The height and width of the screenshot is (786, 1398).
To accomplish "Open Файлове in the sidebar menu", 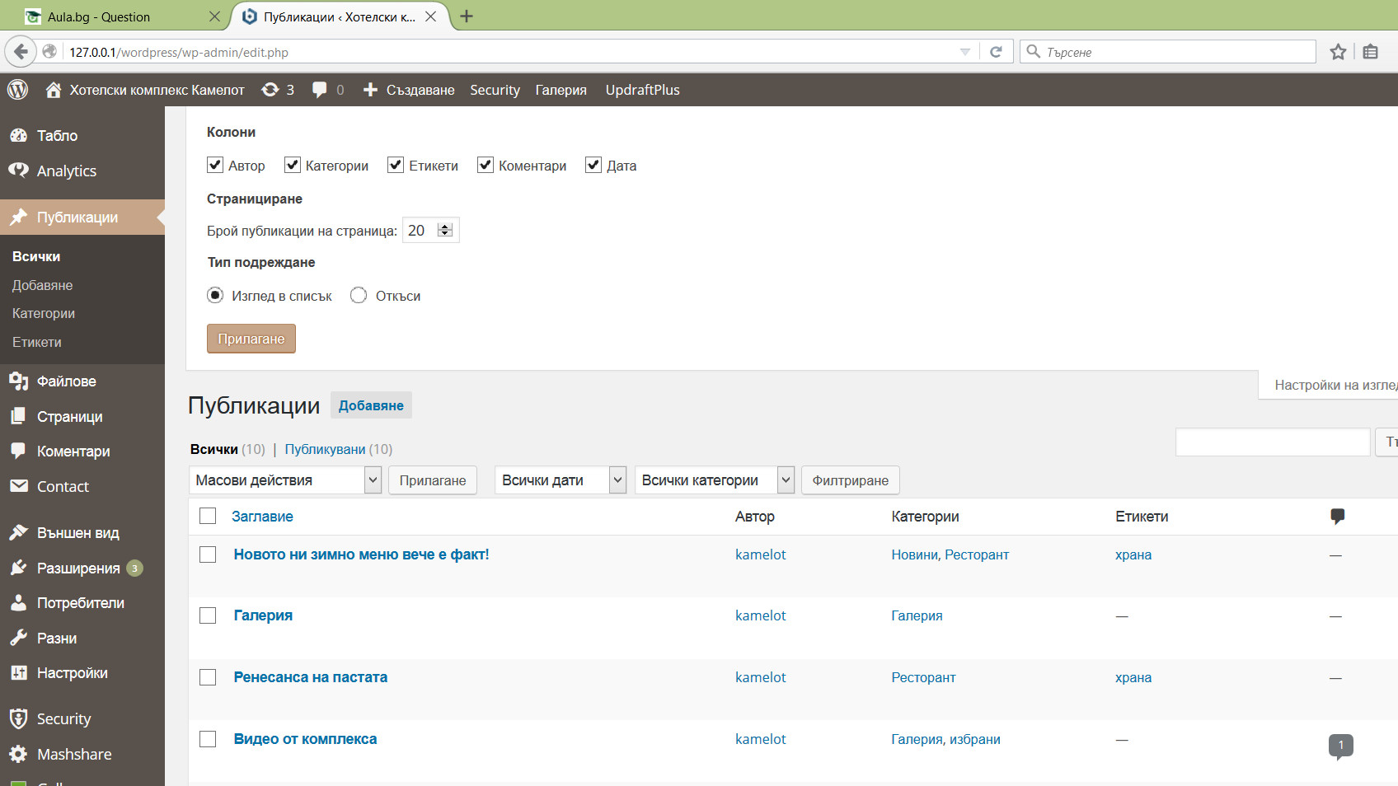I will point(66,381).
